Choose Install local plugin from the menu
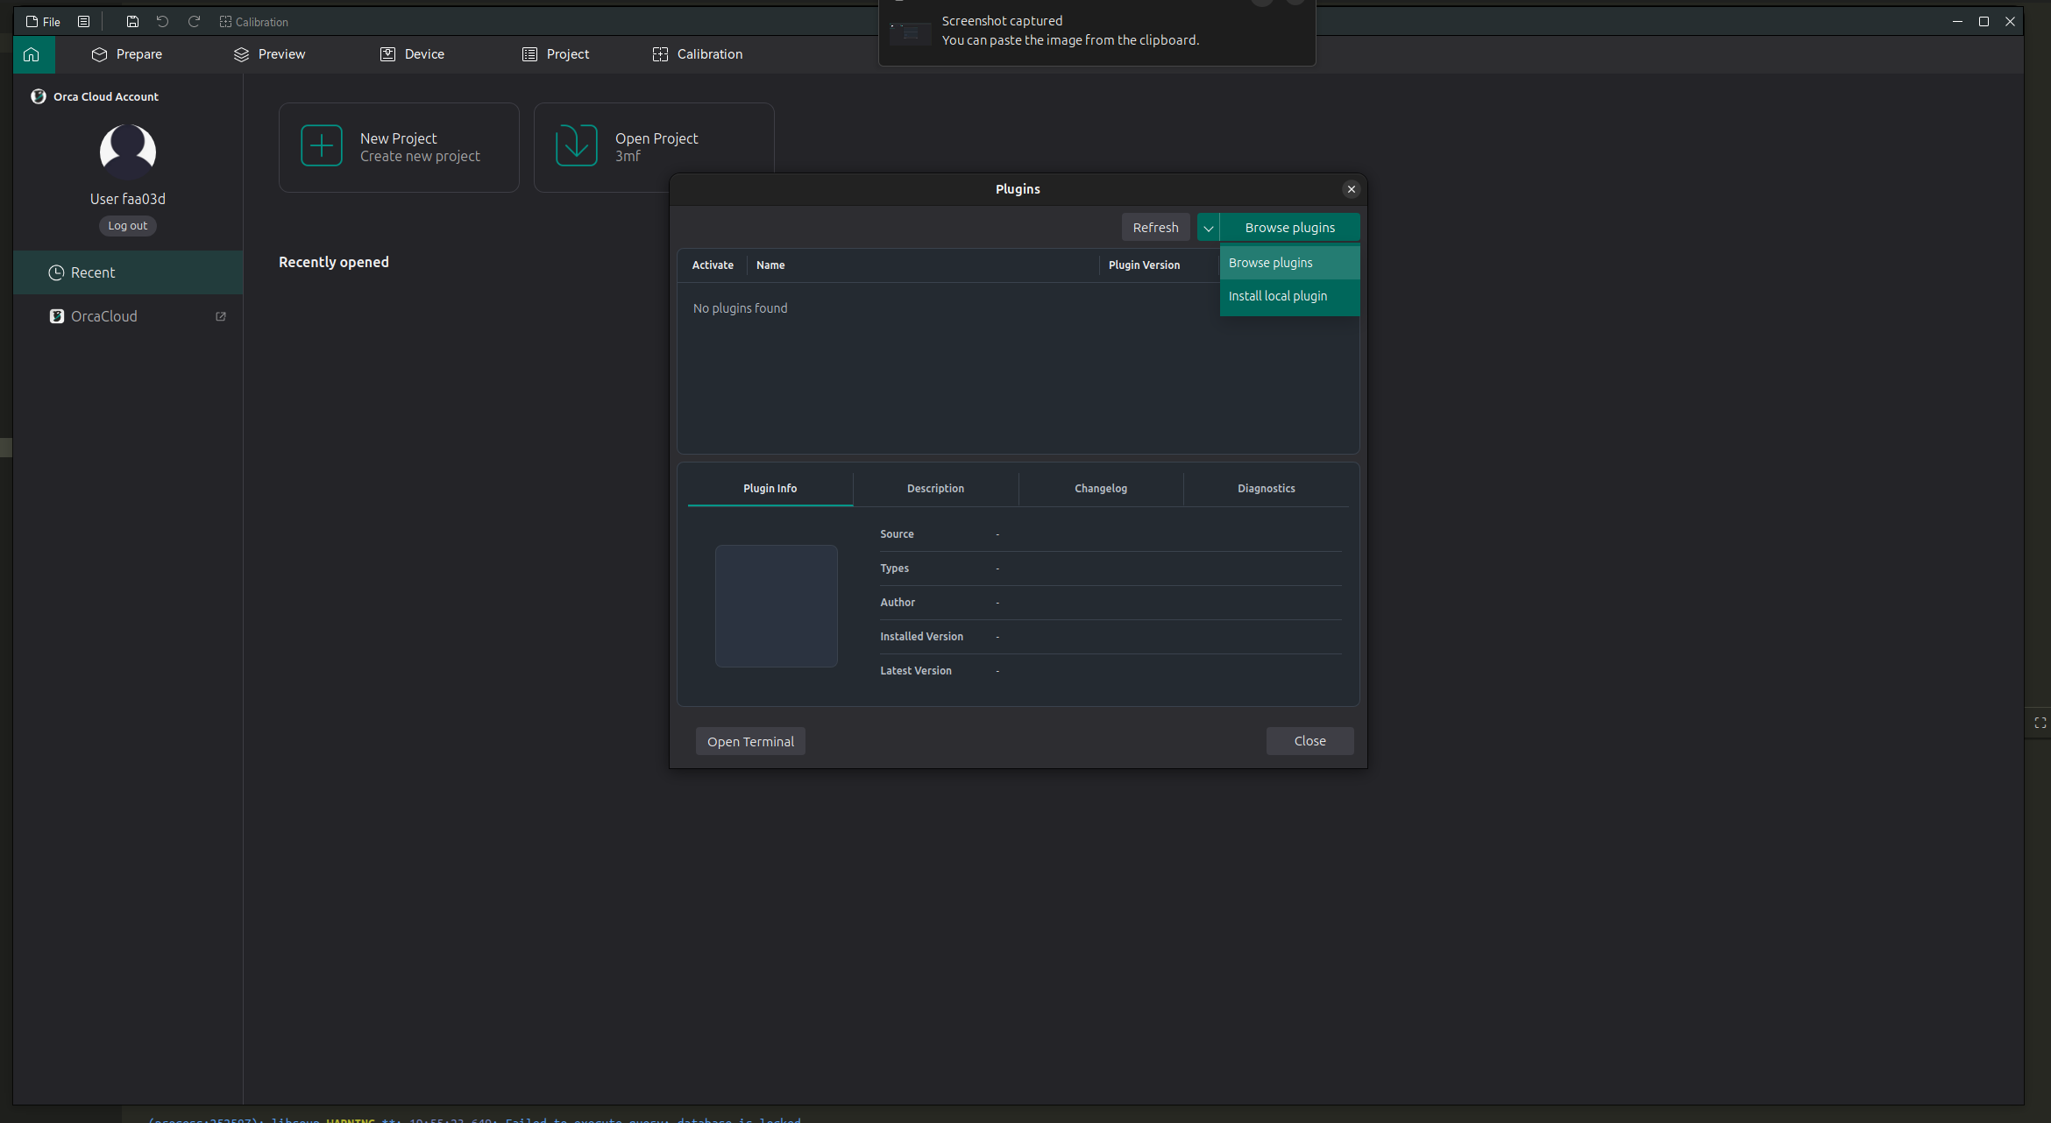The image size is (2051, 1123). click(1289, 296)
